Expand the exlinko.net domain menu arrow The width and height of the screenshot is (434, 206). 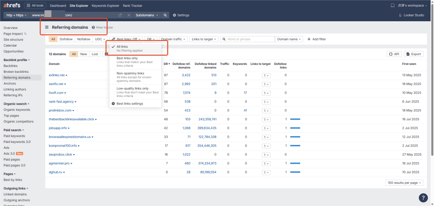coord(66,75)
